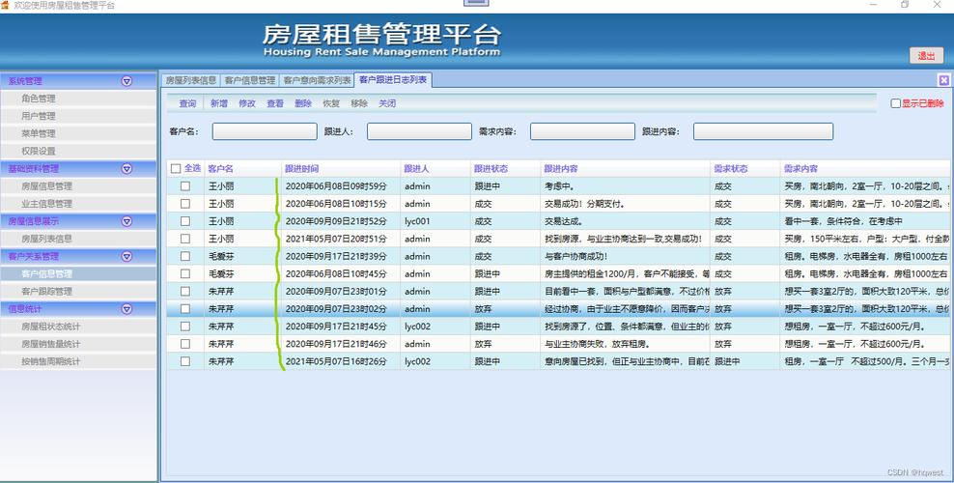Select the lyc001 follow-up person cell
This screenshot has height=483, width=954.
coord(435,221)
